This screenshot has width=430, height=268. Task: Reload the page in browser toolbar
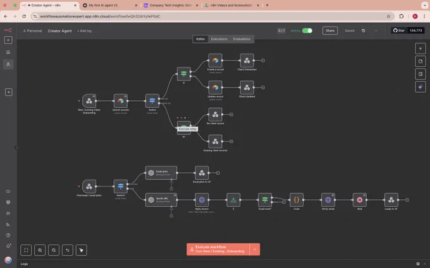pos(24,16)
